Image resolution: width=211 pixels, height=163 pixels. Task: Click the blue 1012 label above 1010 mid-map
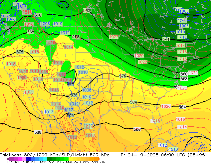pos(80,67)
